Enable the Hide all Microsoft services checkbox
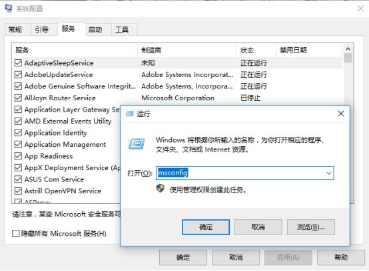Viewport: 369px width, 271px height. click(x=16, y=233)
